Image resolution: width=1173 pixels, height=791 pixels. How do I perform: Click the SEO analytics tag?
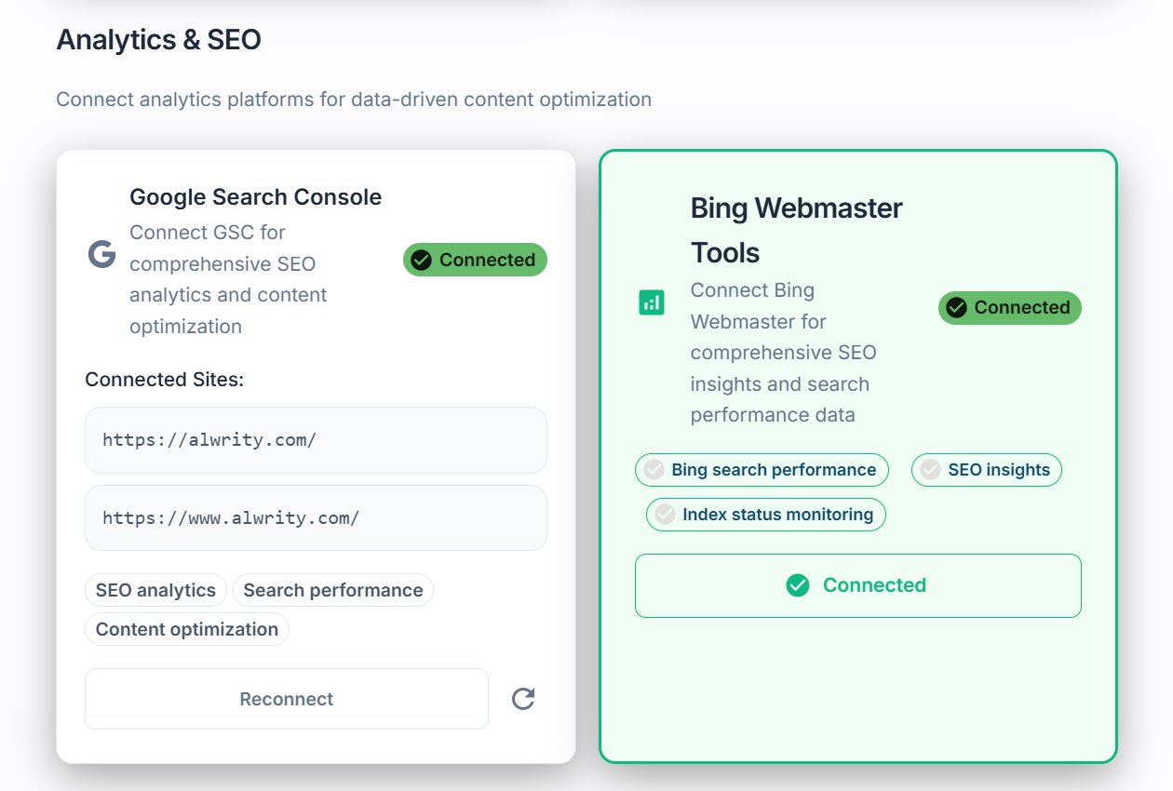tap(155, 590)
